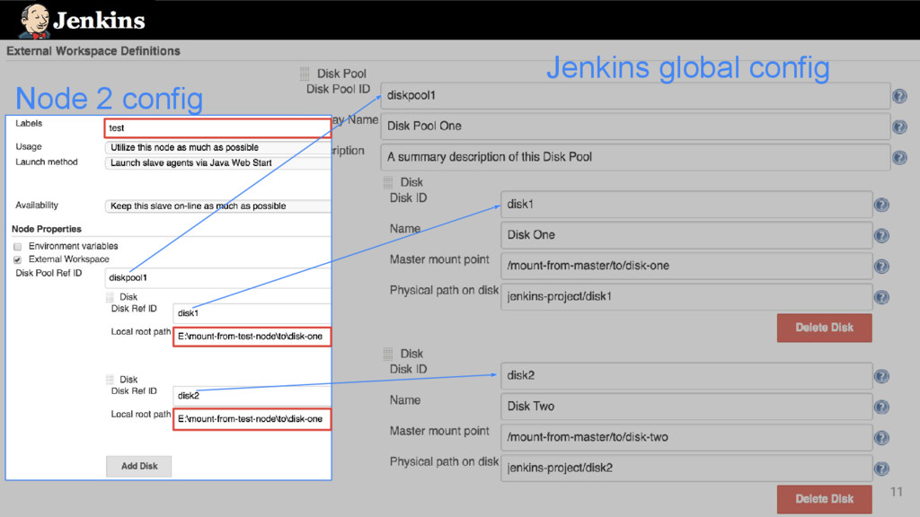Focus the Labels field containing test
This screenshot has height=517, width=920.
click(x=217, y=127)
